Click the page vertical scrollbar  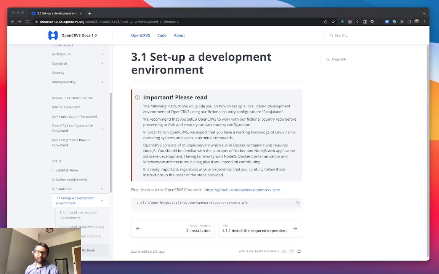click(x=428, y=151)
